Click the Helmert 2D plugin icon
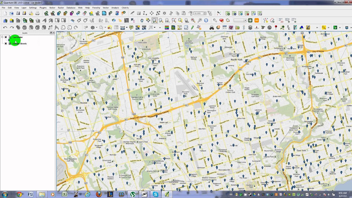 281,20
